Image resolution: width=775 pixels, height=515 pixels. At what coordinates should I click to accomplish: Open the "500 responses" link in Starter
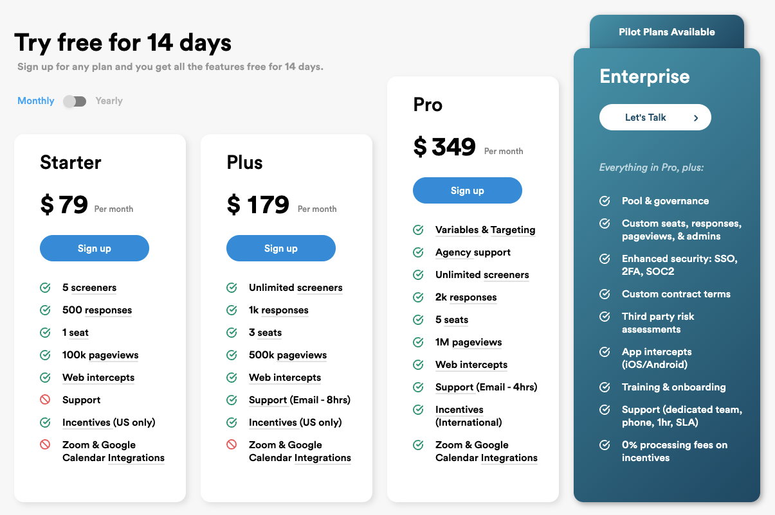pyautogui.click(x=96, y=310)
